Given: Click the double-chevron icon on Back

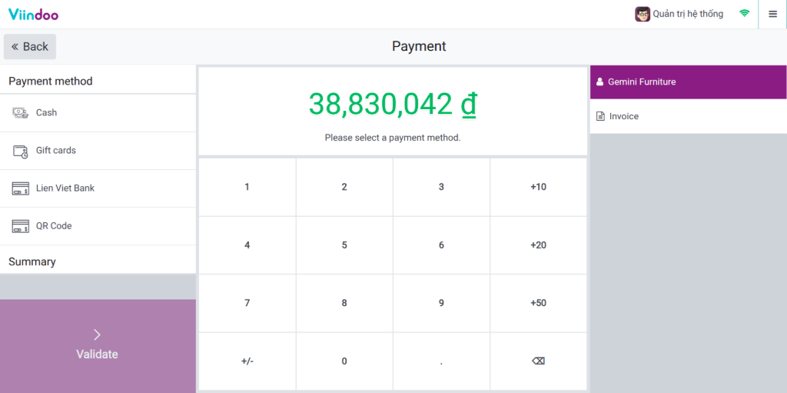Looking at the screenshot, I should point(15,47).
